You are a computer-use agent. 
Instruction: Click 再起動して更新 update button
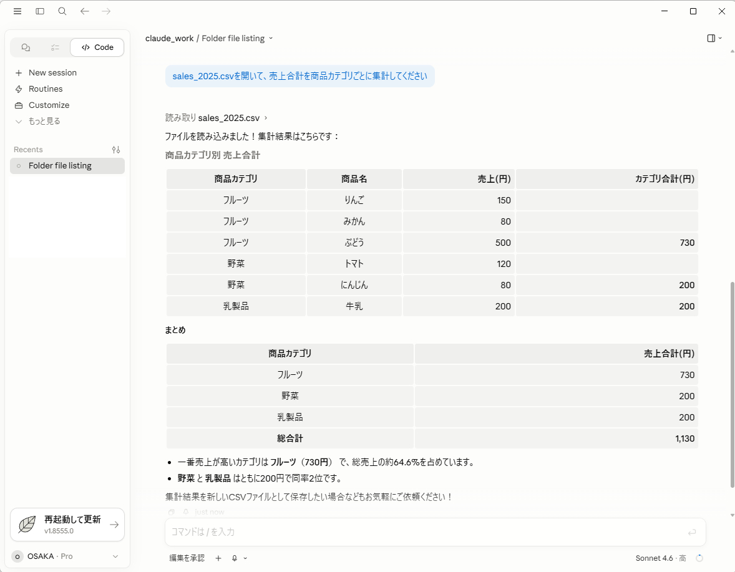(x=67, y=525)
